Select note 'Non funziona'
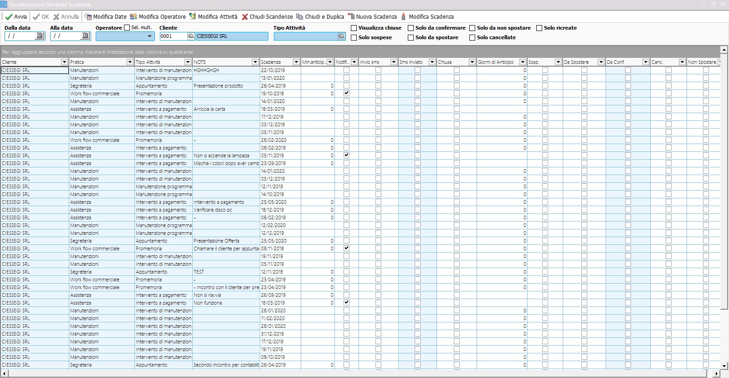729x378 pixels. point(208,303)
